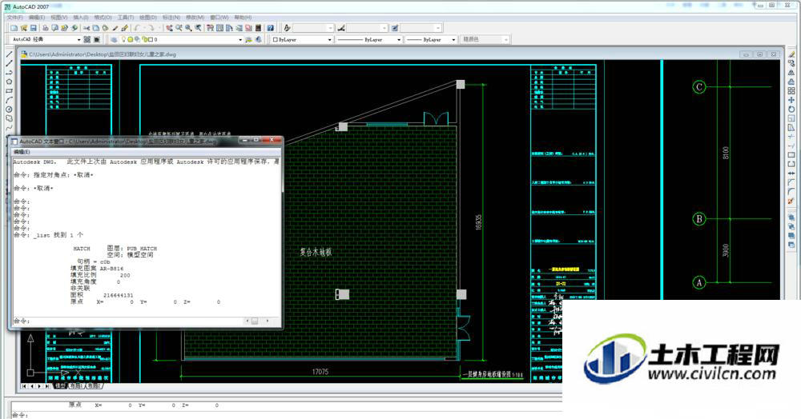This screenshot has width=801, height=419.
Task: Click the Open file icon
Action: 23,28
